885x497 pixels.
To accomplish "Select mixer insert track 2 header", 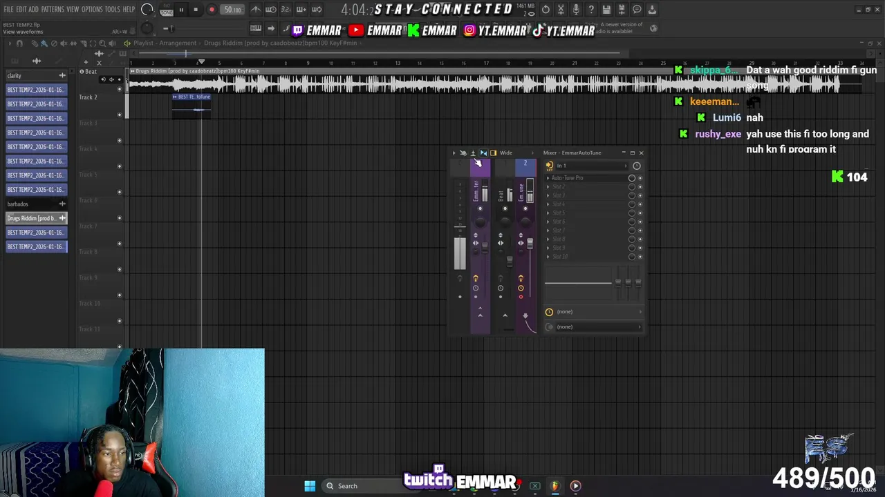I will 525,166.
